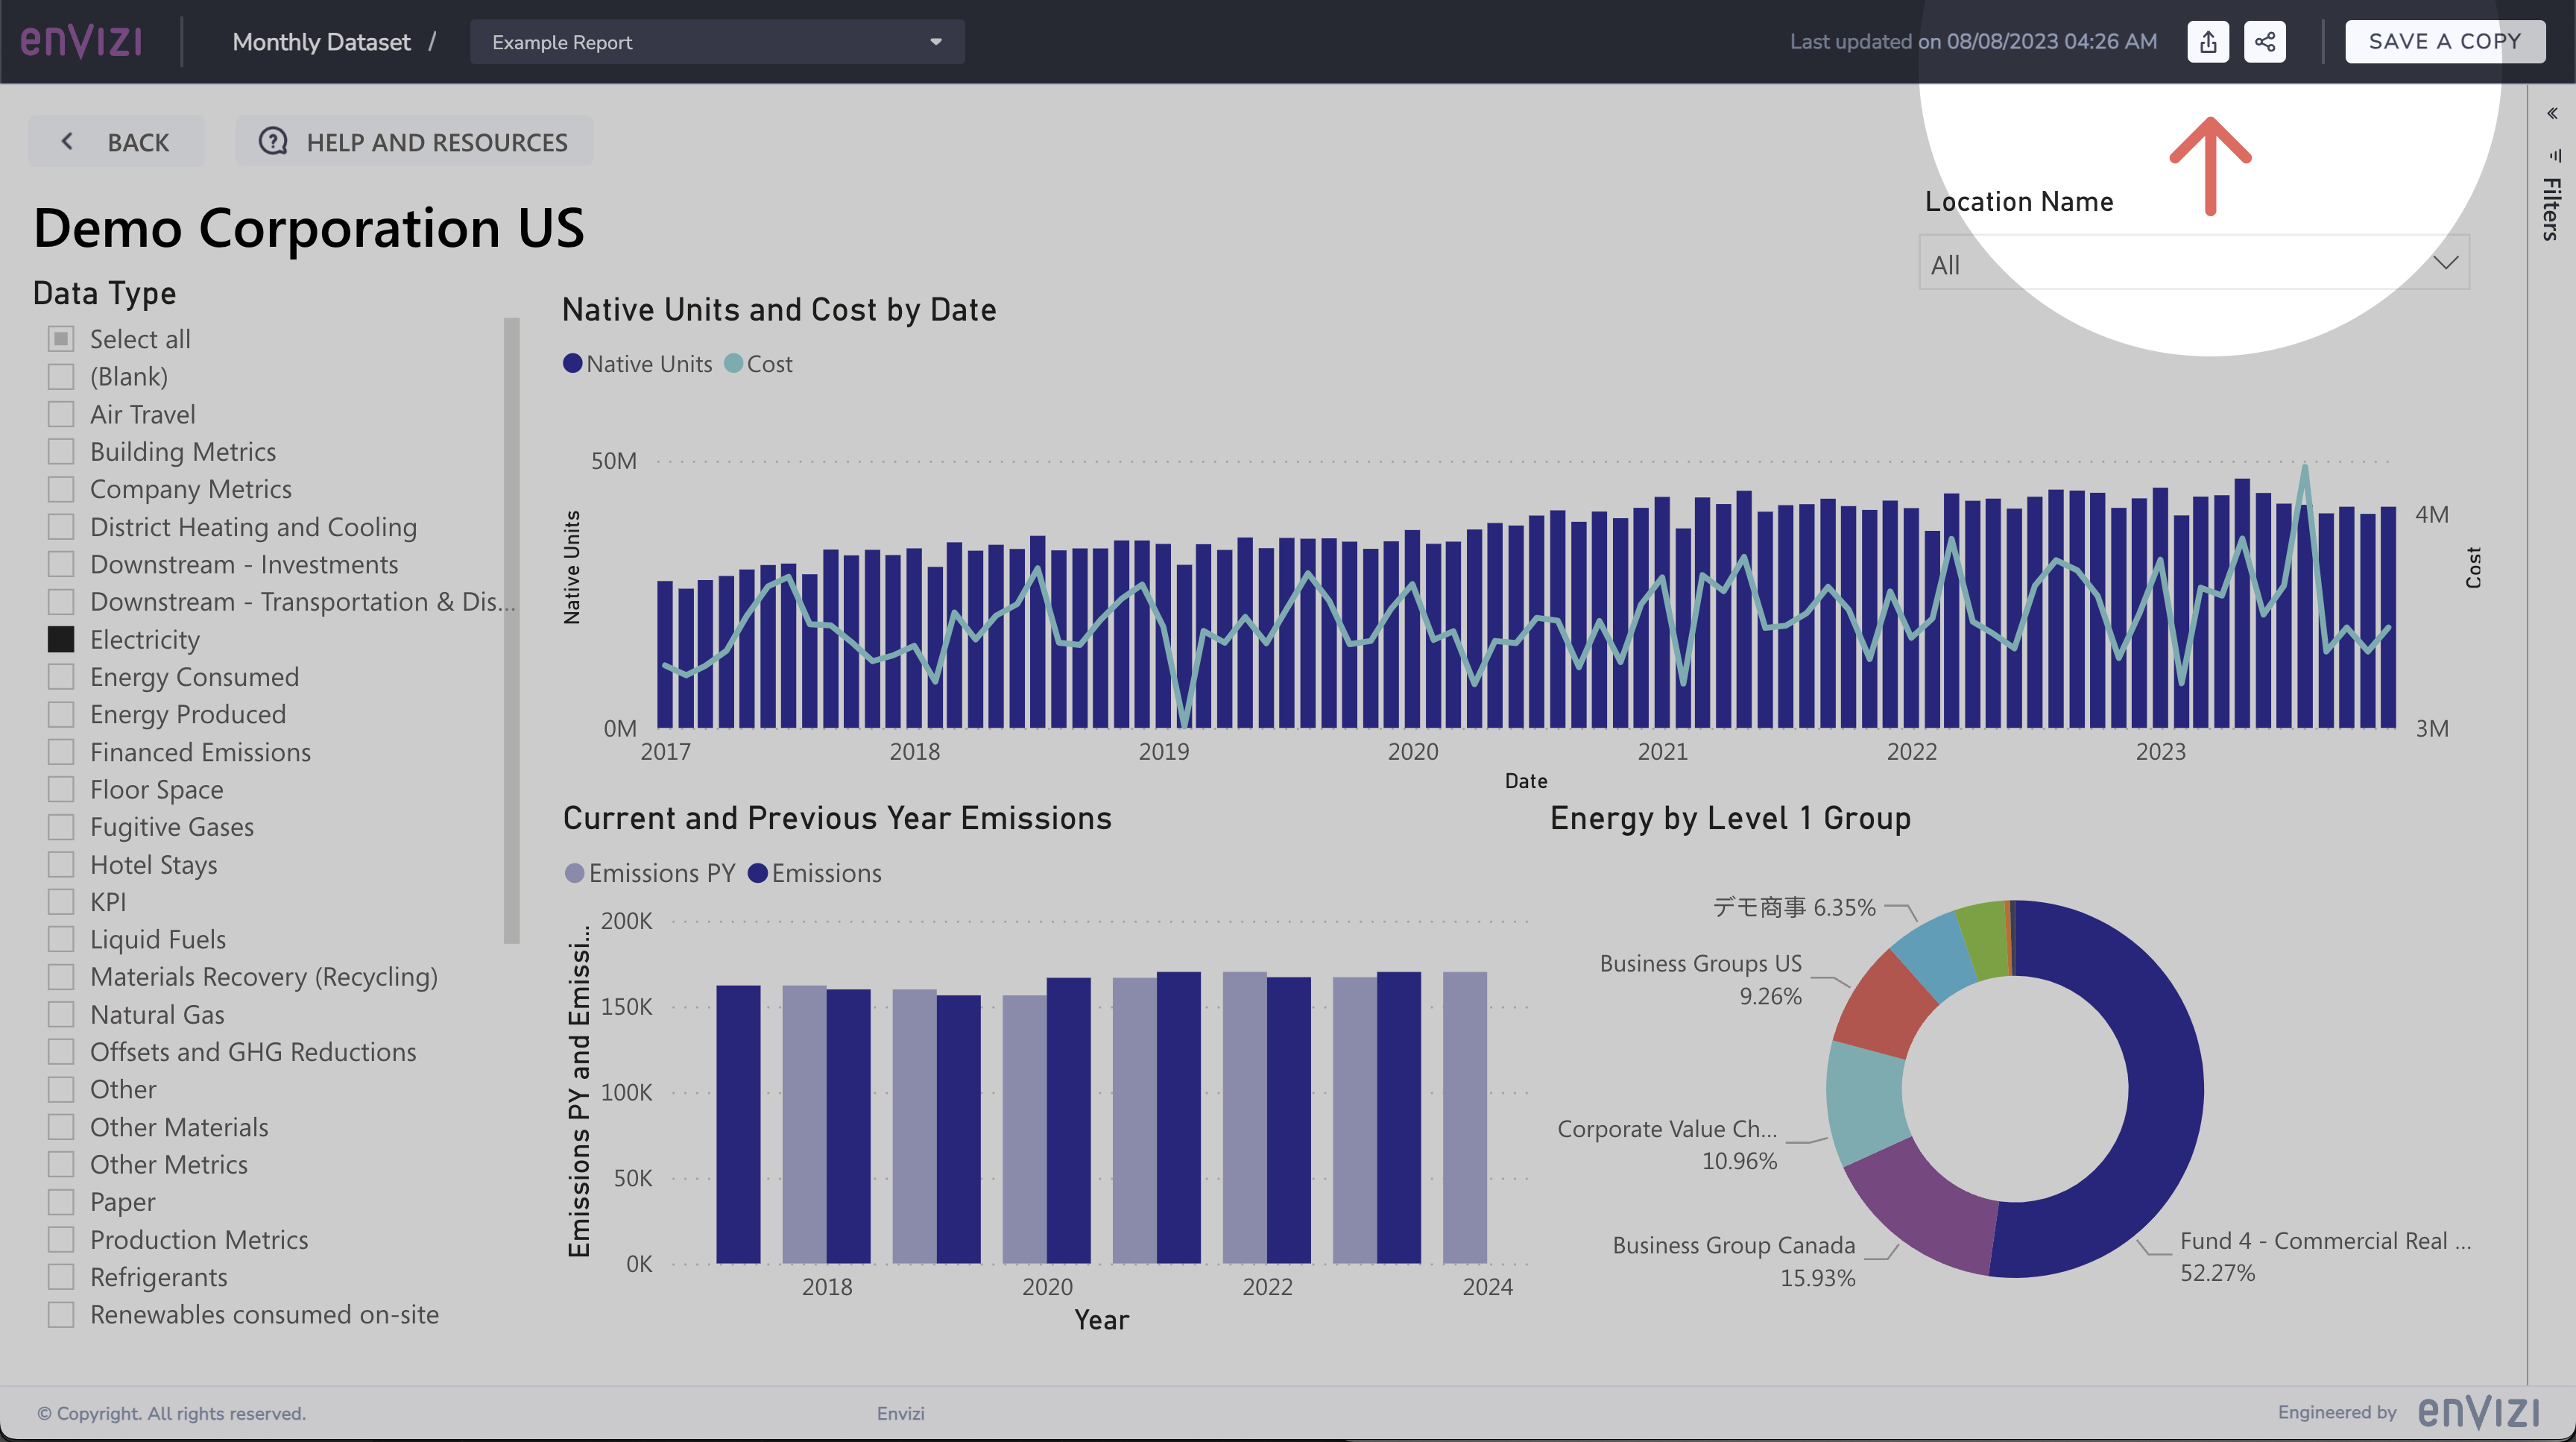This screenshot has height=1442, width=2576.
Task: Click Current and Previous Year Emissions title
Action: pyautogui.click(x=837, y=818)
